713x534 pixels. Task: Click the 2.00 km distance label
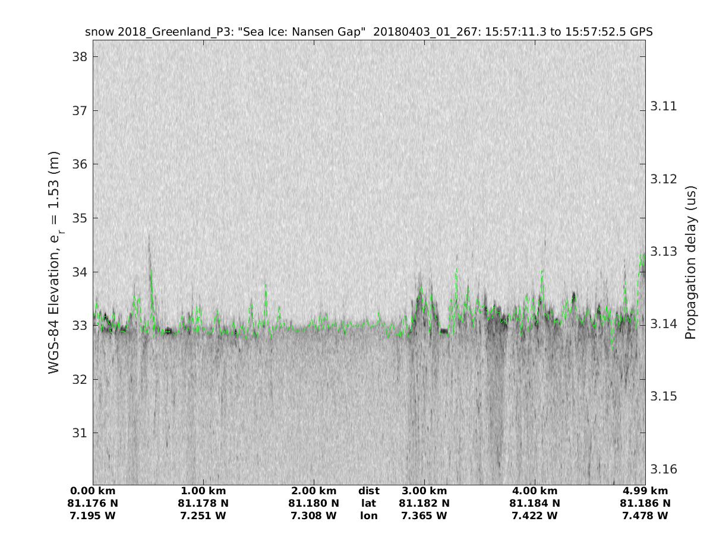tap(314, 491)
